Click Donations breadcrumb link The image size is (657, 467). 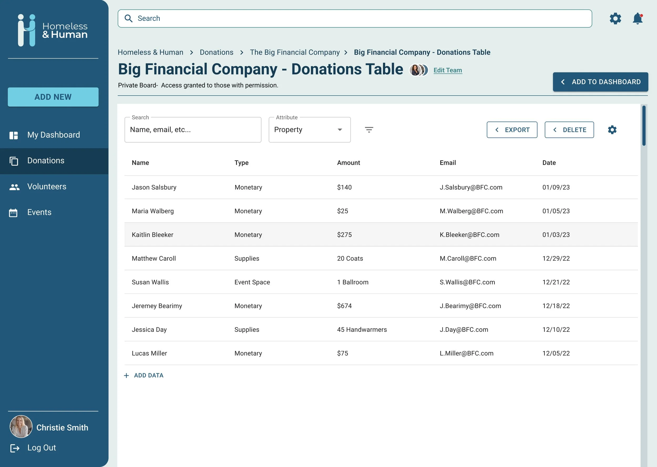click(x=216, y=52)
